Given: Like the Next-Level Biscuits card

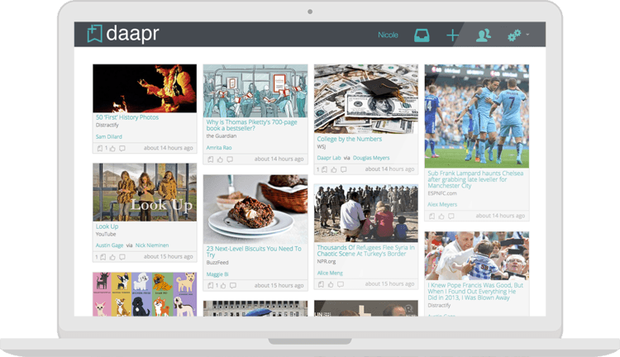Looking at the screenshot, I should 223,285.
